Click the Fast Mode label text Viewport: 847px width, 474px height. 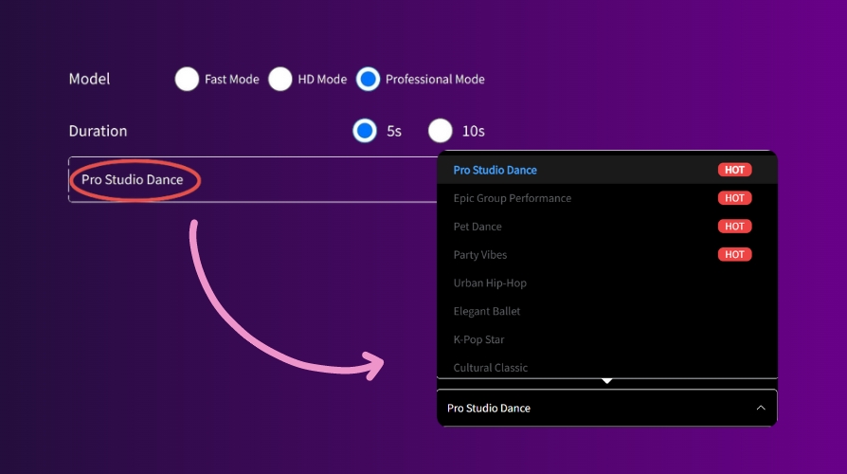coord(232,79)
